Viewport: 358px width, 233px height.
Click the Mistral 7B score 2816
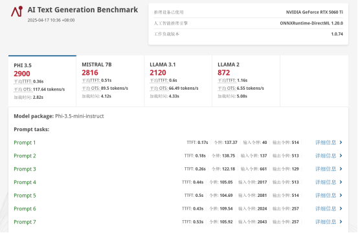[90, 72]
